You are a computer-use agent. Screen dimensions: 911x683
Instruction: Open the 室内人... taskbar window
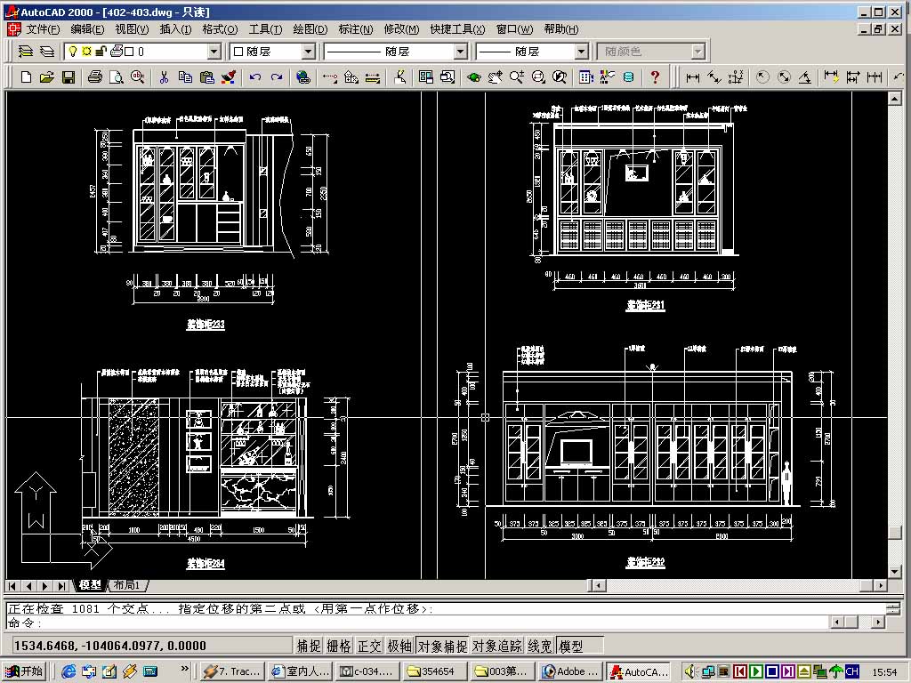point(301,671)
